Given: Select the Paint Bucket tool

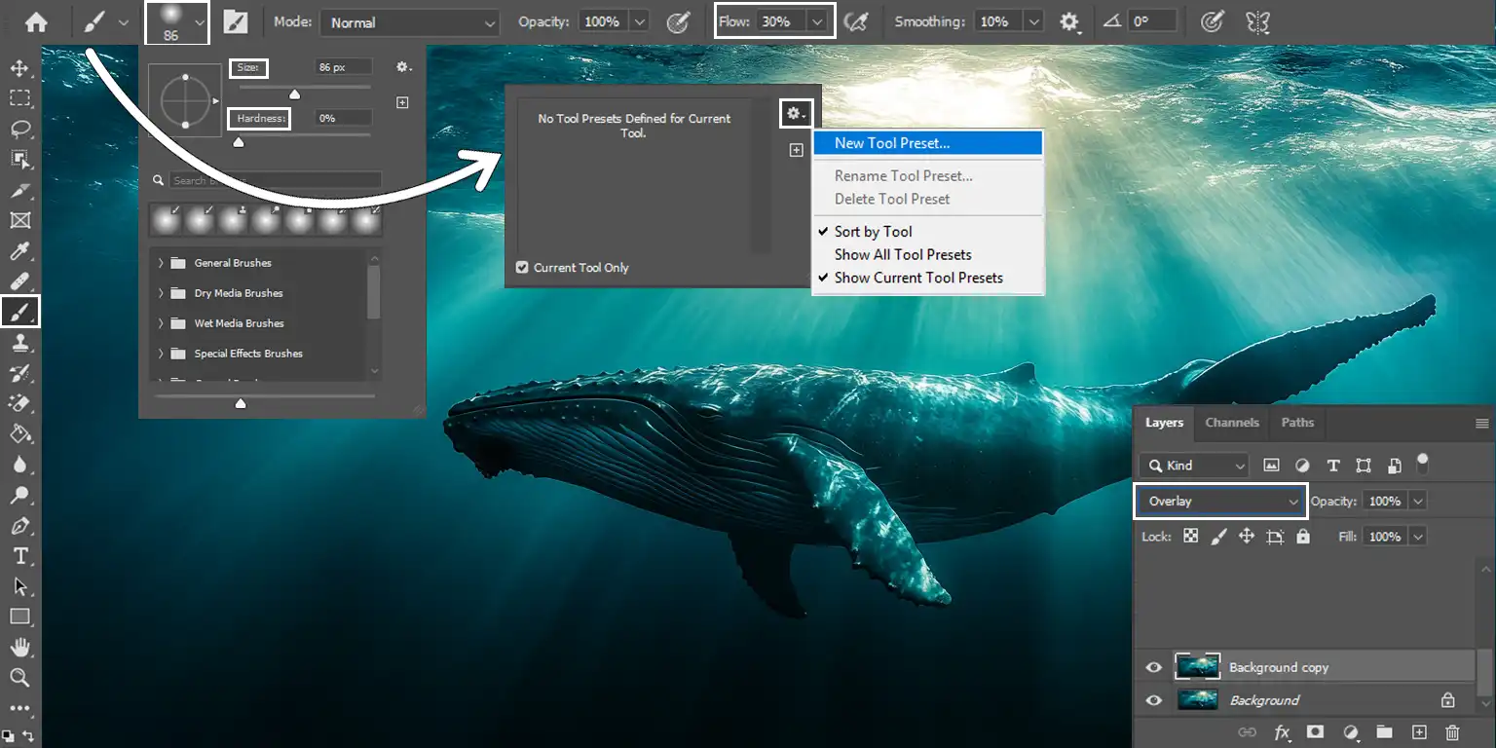Looking at the screenshot, I should click(19, 433).
